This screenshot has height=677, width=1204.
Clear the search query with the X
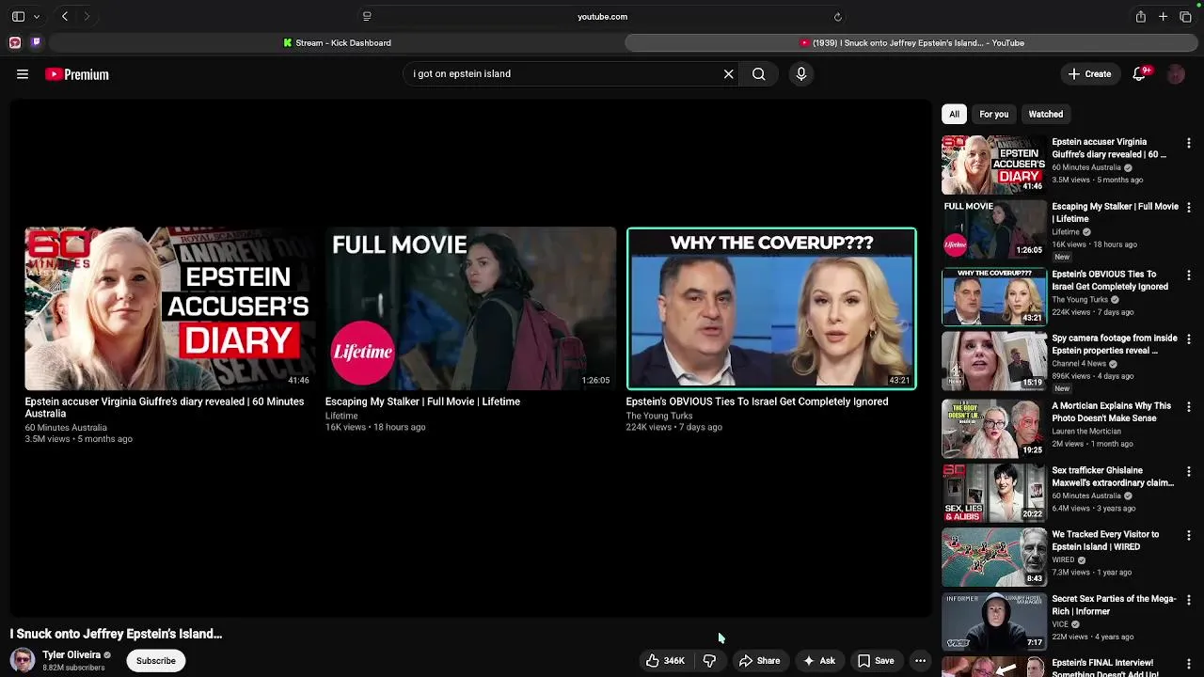[728, 73]
